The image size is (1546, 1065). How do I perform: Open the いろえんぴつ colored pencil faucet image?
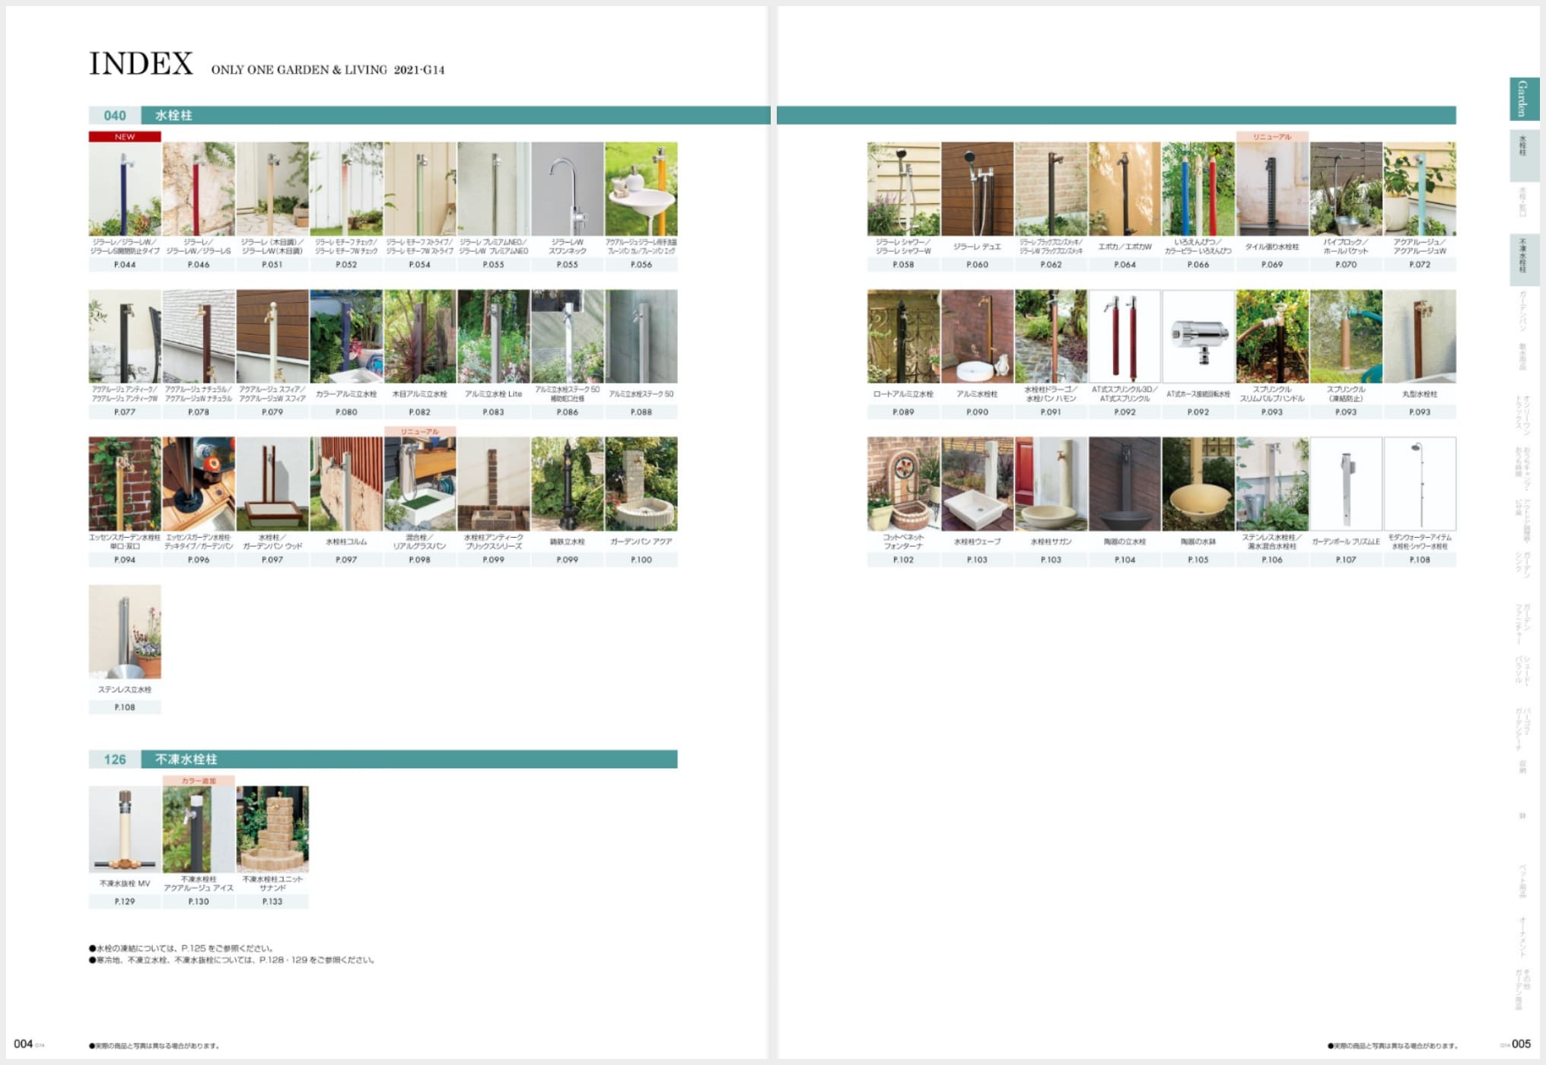(x=1198, y=189)
